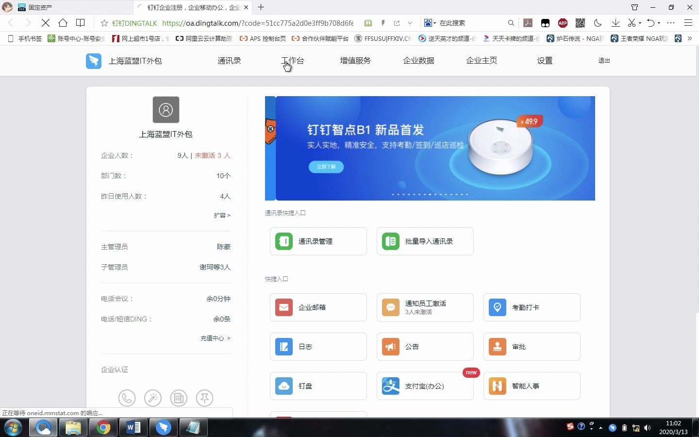Click the ABP ad blocker extension icon
This screenshot has height=437, width=699.
(x=563, y=23)
